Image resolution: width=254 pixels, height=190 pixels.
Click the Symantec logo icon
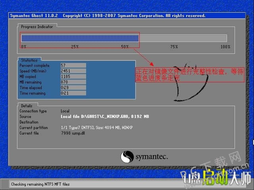pyautogui.click(x=127, y=157)
